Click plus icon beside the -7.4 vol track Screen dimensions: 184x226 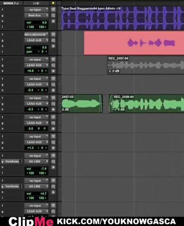53,167
